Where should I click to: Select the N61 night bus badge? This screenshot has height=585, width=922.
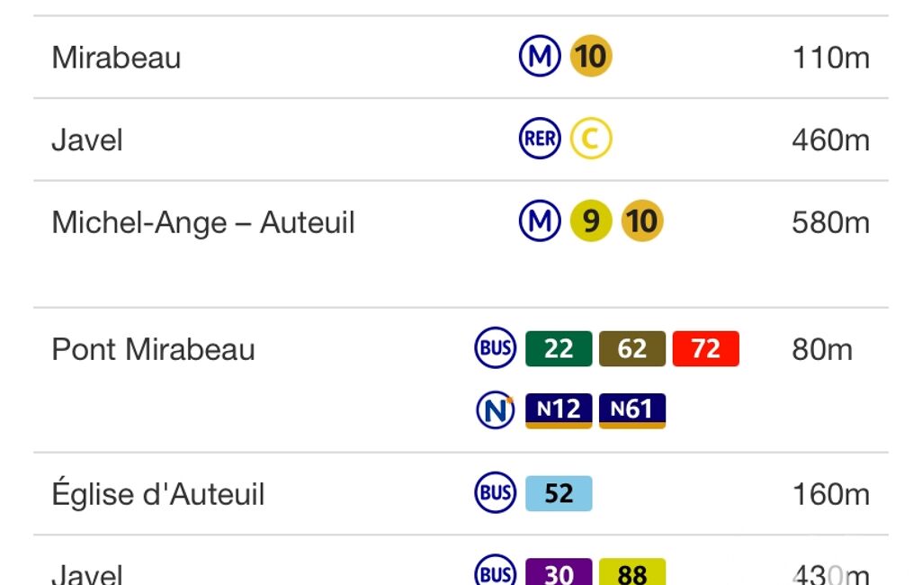pyautogui.click(x=632, y=410)
